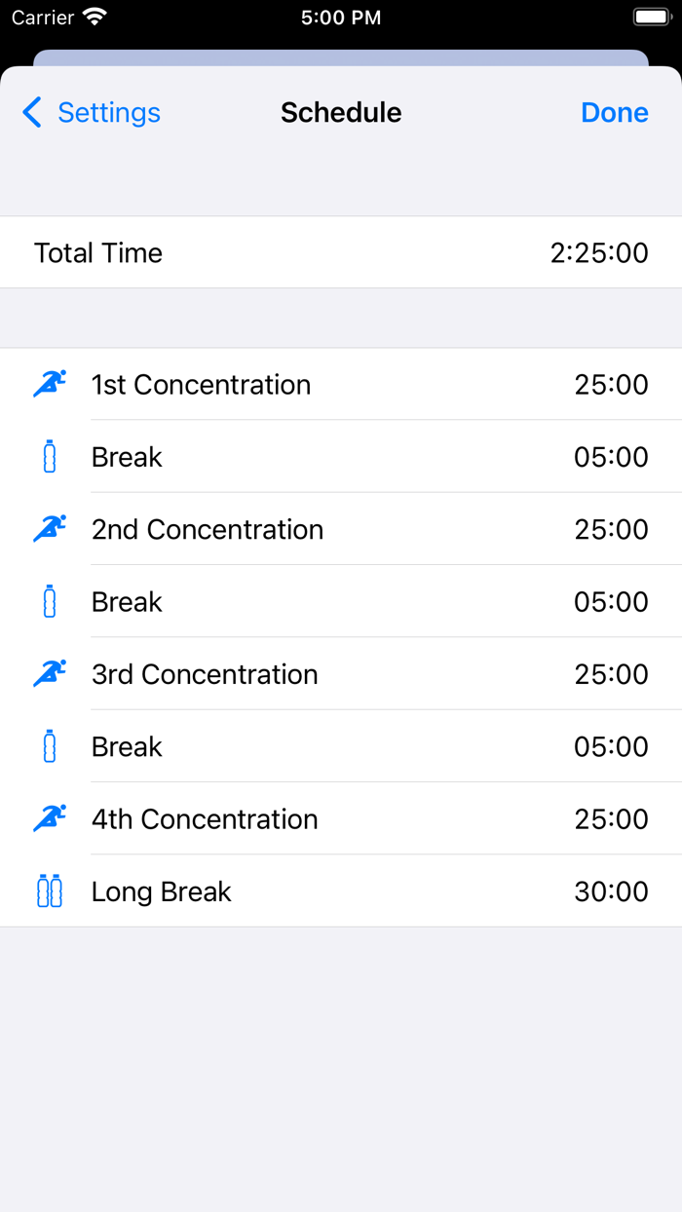Tap the bottle icon next to second Break
Image resolution: width=682 pixels, height=1212 pixels.
(x=48, y=602)
